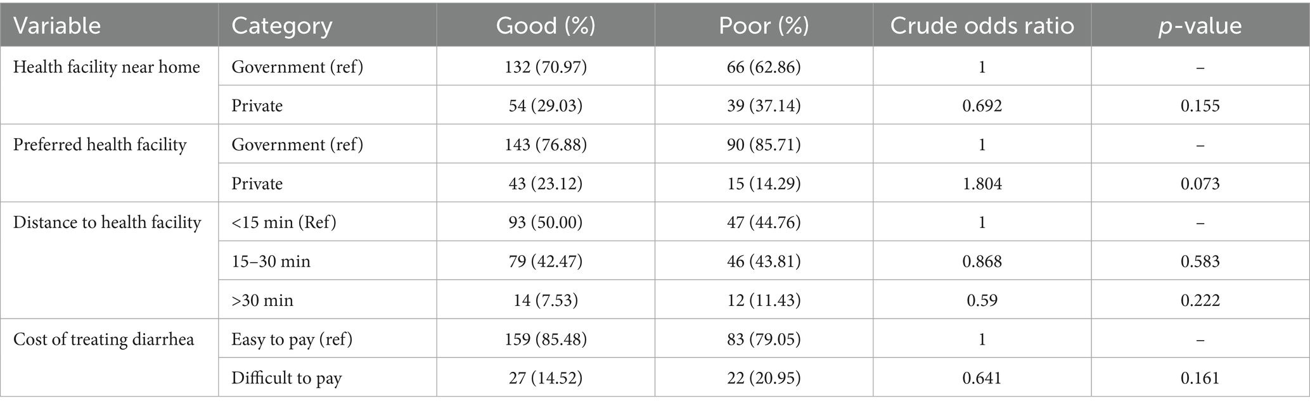Image resolution: width=1310 pixels, height=408 pixels.
Task: Select the Distance to health facility cell
Action: (x=107, y=222)
